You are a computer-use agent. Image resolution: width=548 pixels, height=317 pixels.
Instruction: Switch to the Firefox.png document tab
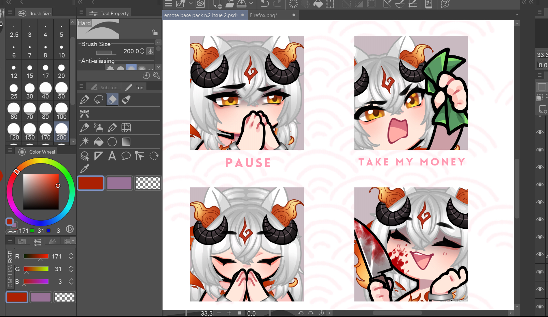(263, 15)
